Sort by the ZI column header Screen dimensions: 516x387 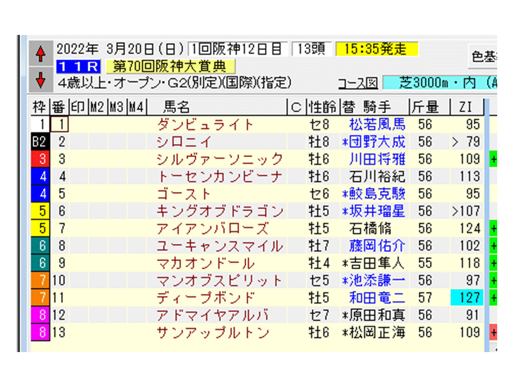(x=466, y=106)
